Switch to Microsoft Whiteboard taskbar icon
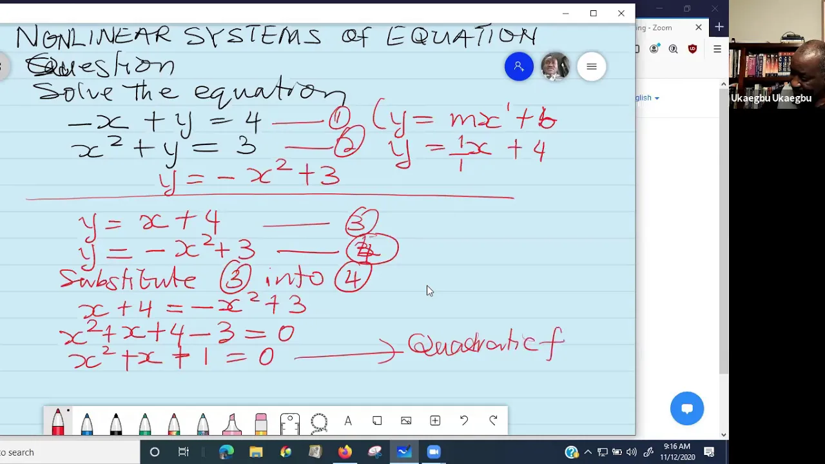This screenshot has height=464, width=825. point(404,452)
